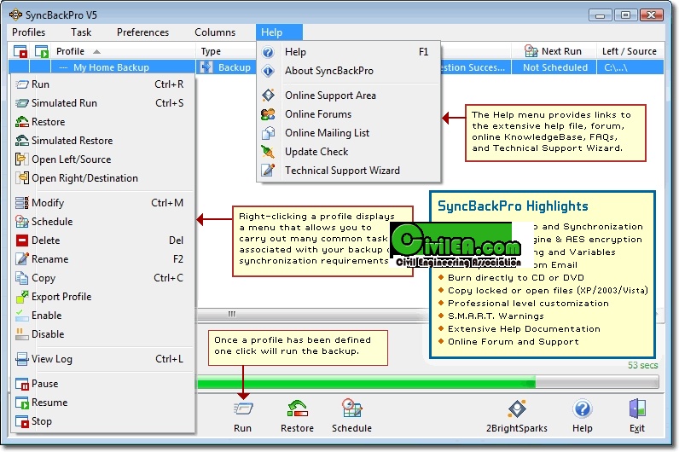Viewport: 679px width, 452px height.
Task: Select the My Home Backup profile row
Action: [x=111, y=67]
